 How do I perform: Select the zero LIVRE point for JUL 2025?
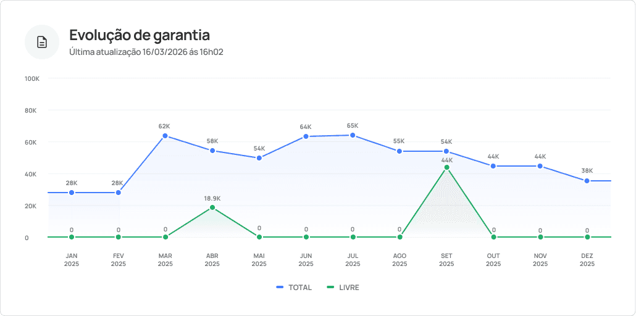[353, 237]
